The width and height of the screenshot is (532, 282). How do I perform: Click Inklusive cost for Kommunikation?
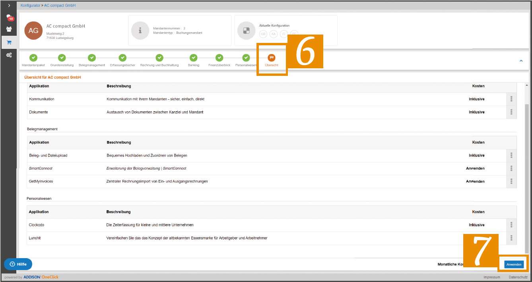pos(477,99)
